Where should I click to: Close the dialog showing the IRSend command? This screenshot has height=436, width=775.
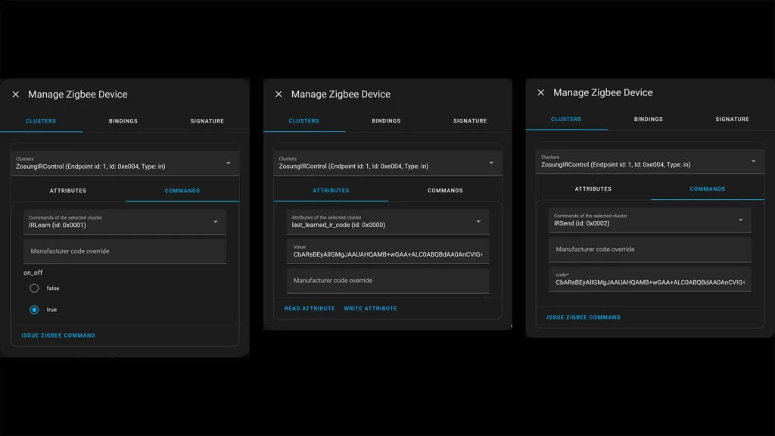[540, 92]
